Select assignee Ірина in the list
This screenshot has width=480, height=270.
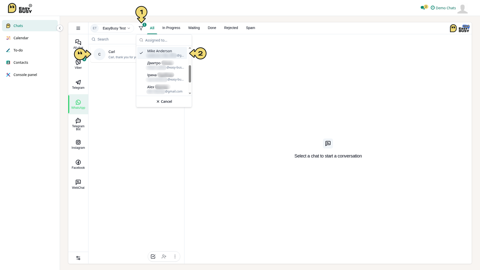coord(162,77)
